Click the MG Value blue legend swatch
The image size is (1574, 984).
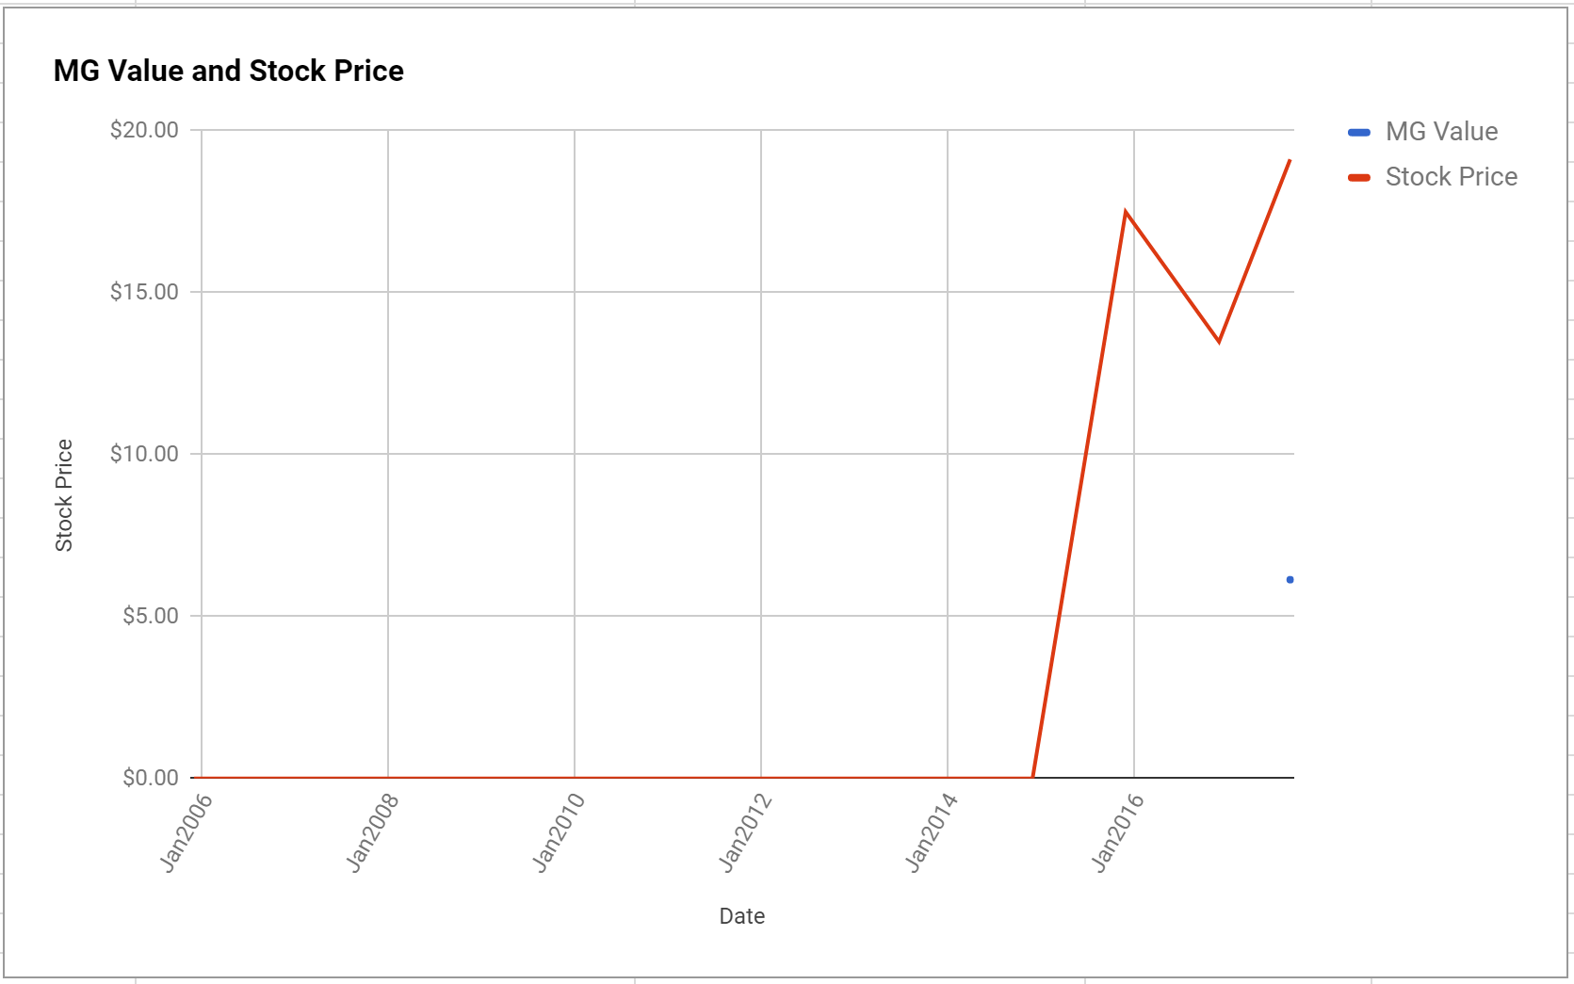click(1359, 133)
